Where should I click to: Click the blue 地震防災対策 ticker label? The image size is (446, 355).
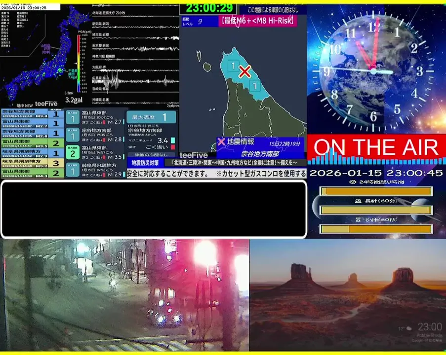(145, 163)
